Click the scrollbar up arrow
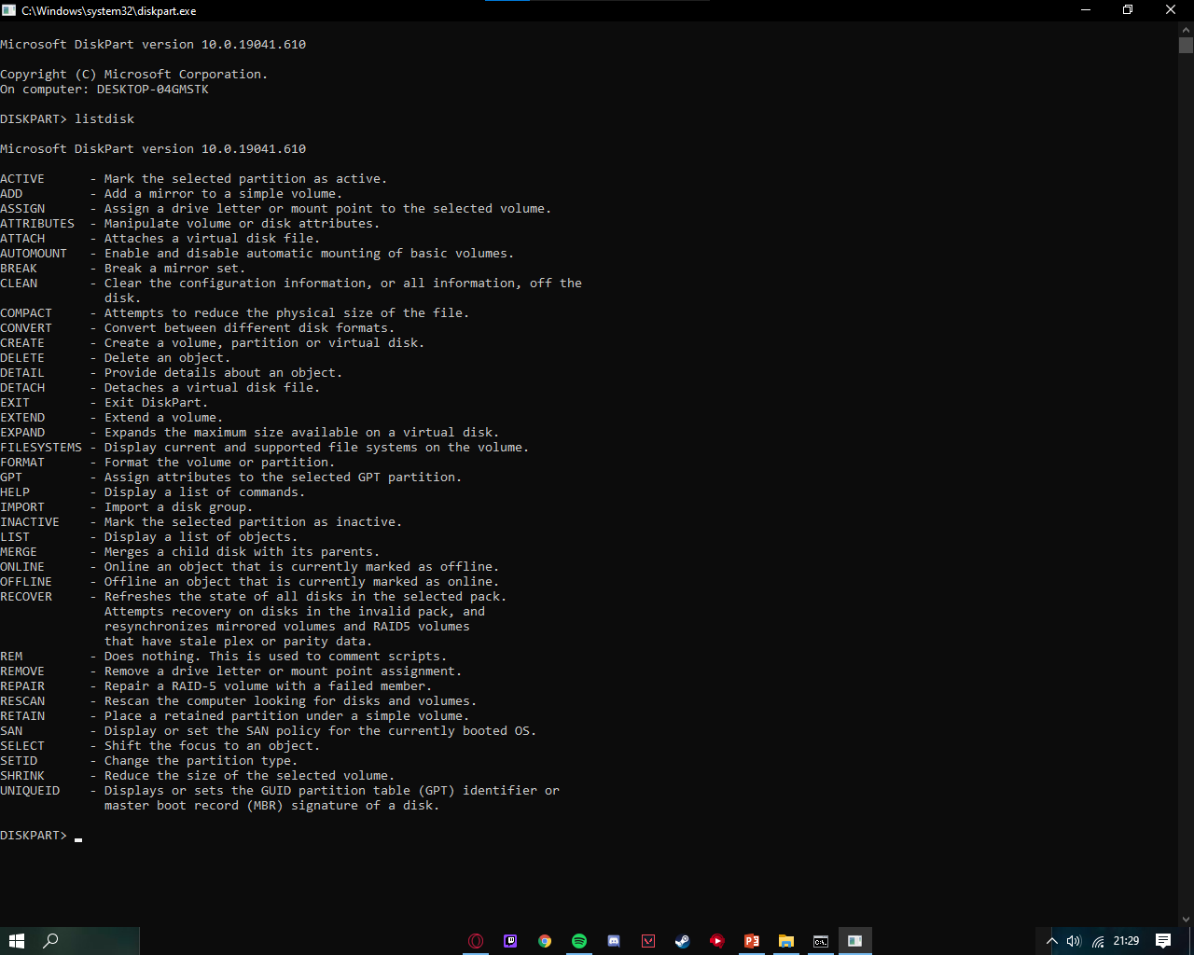 click(x=1186, y=29)
